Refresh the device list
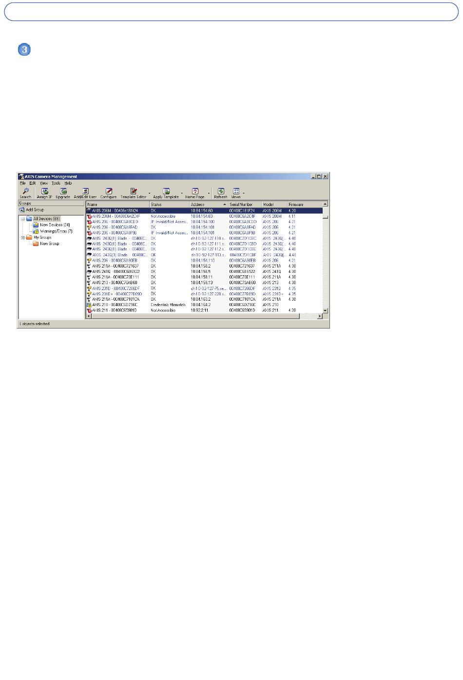The image size is (463, 680). (221, 193)
